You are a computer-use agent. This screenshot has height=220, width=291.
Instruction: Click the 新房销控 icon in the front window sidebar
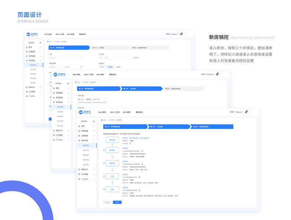(79, 140)
